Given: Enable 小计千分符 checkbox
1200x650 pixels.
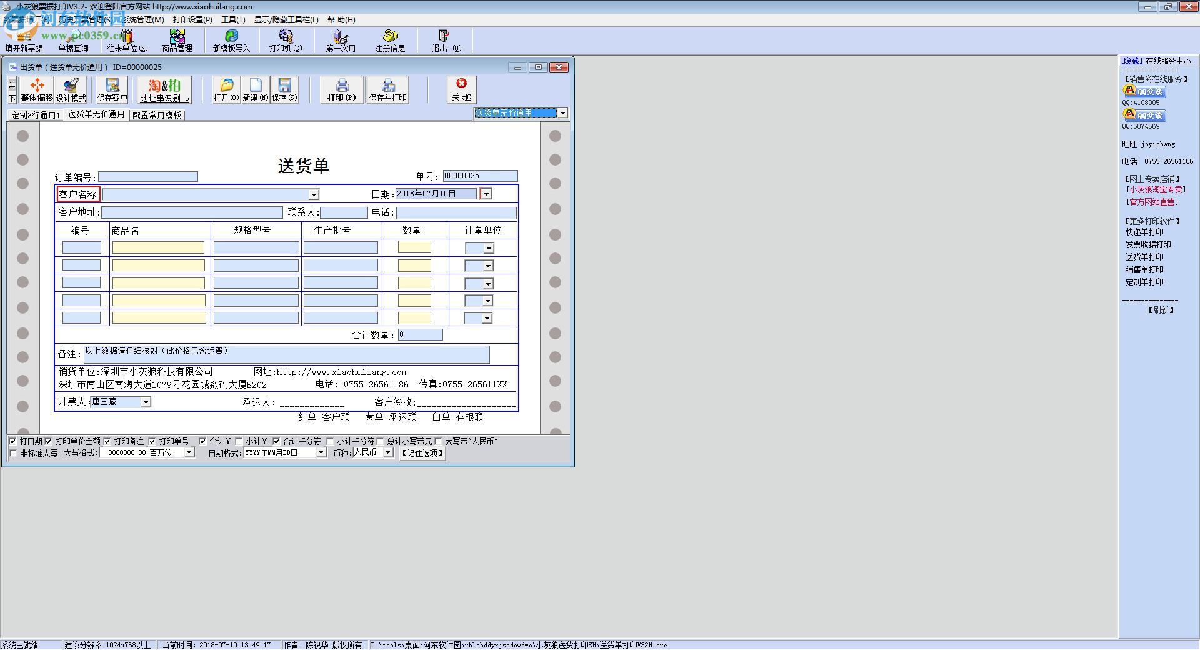Looking at the screenshot, I should coord(331,441).
